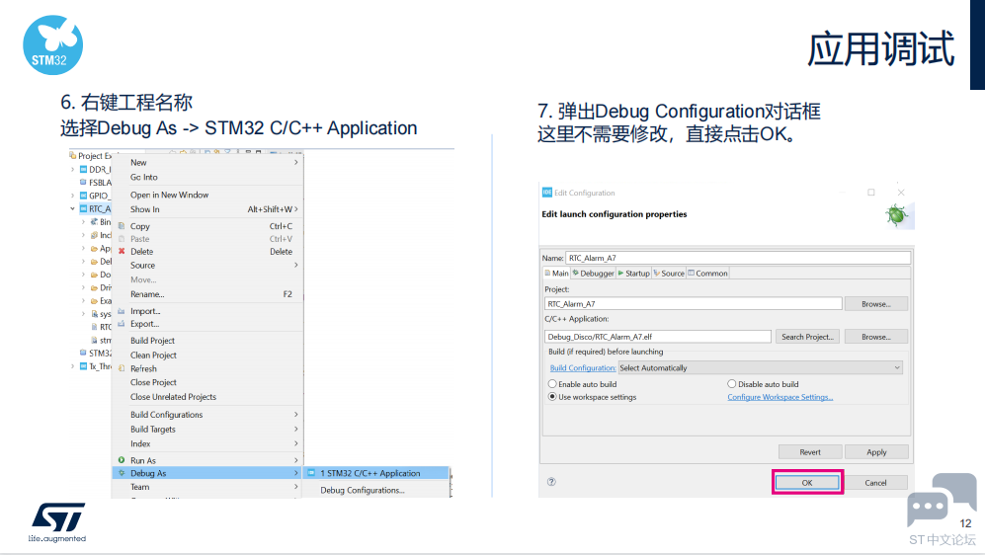Choose Debug As in the context menu
Viewport: 985px width, 555px height.
[x=207, y=473]
